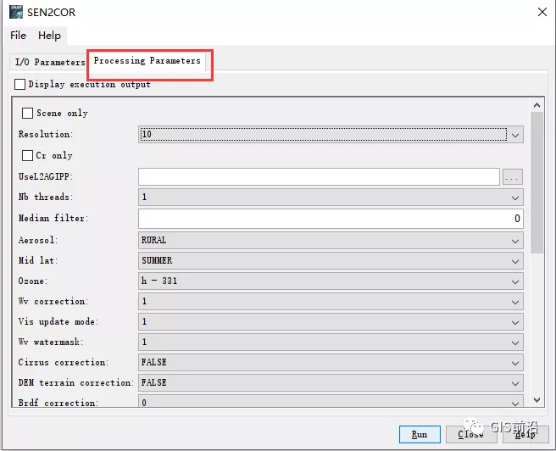Expand the Nb threads dropdown
This screenshot has height=451, width=556.
pyautogui.click(x=331, y=198)
